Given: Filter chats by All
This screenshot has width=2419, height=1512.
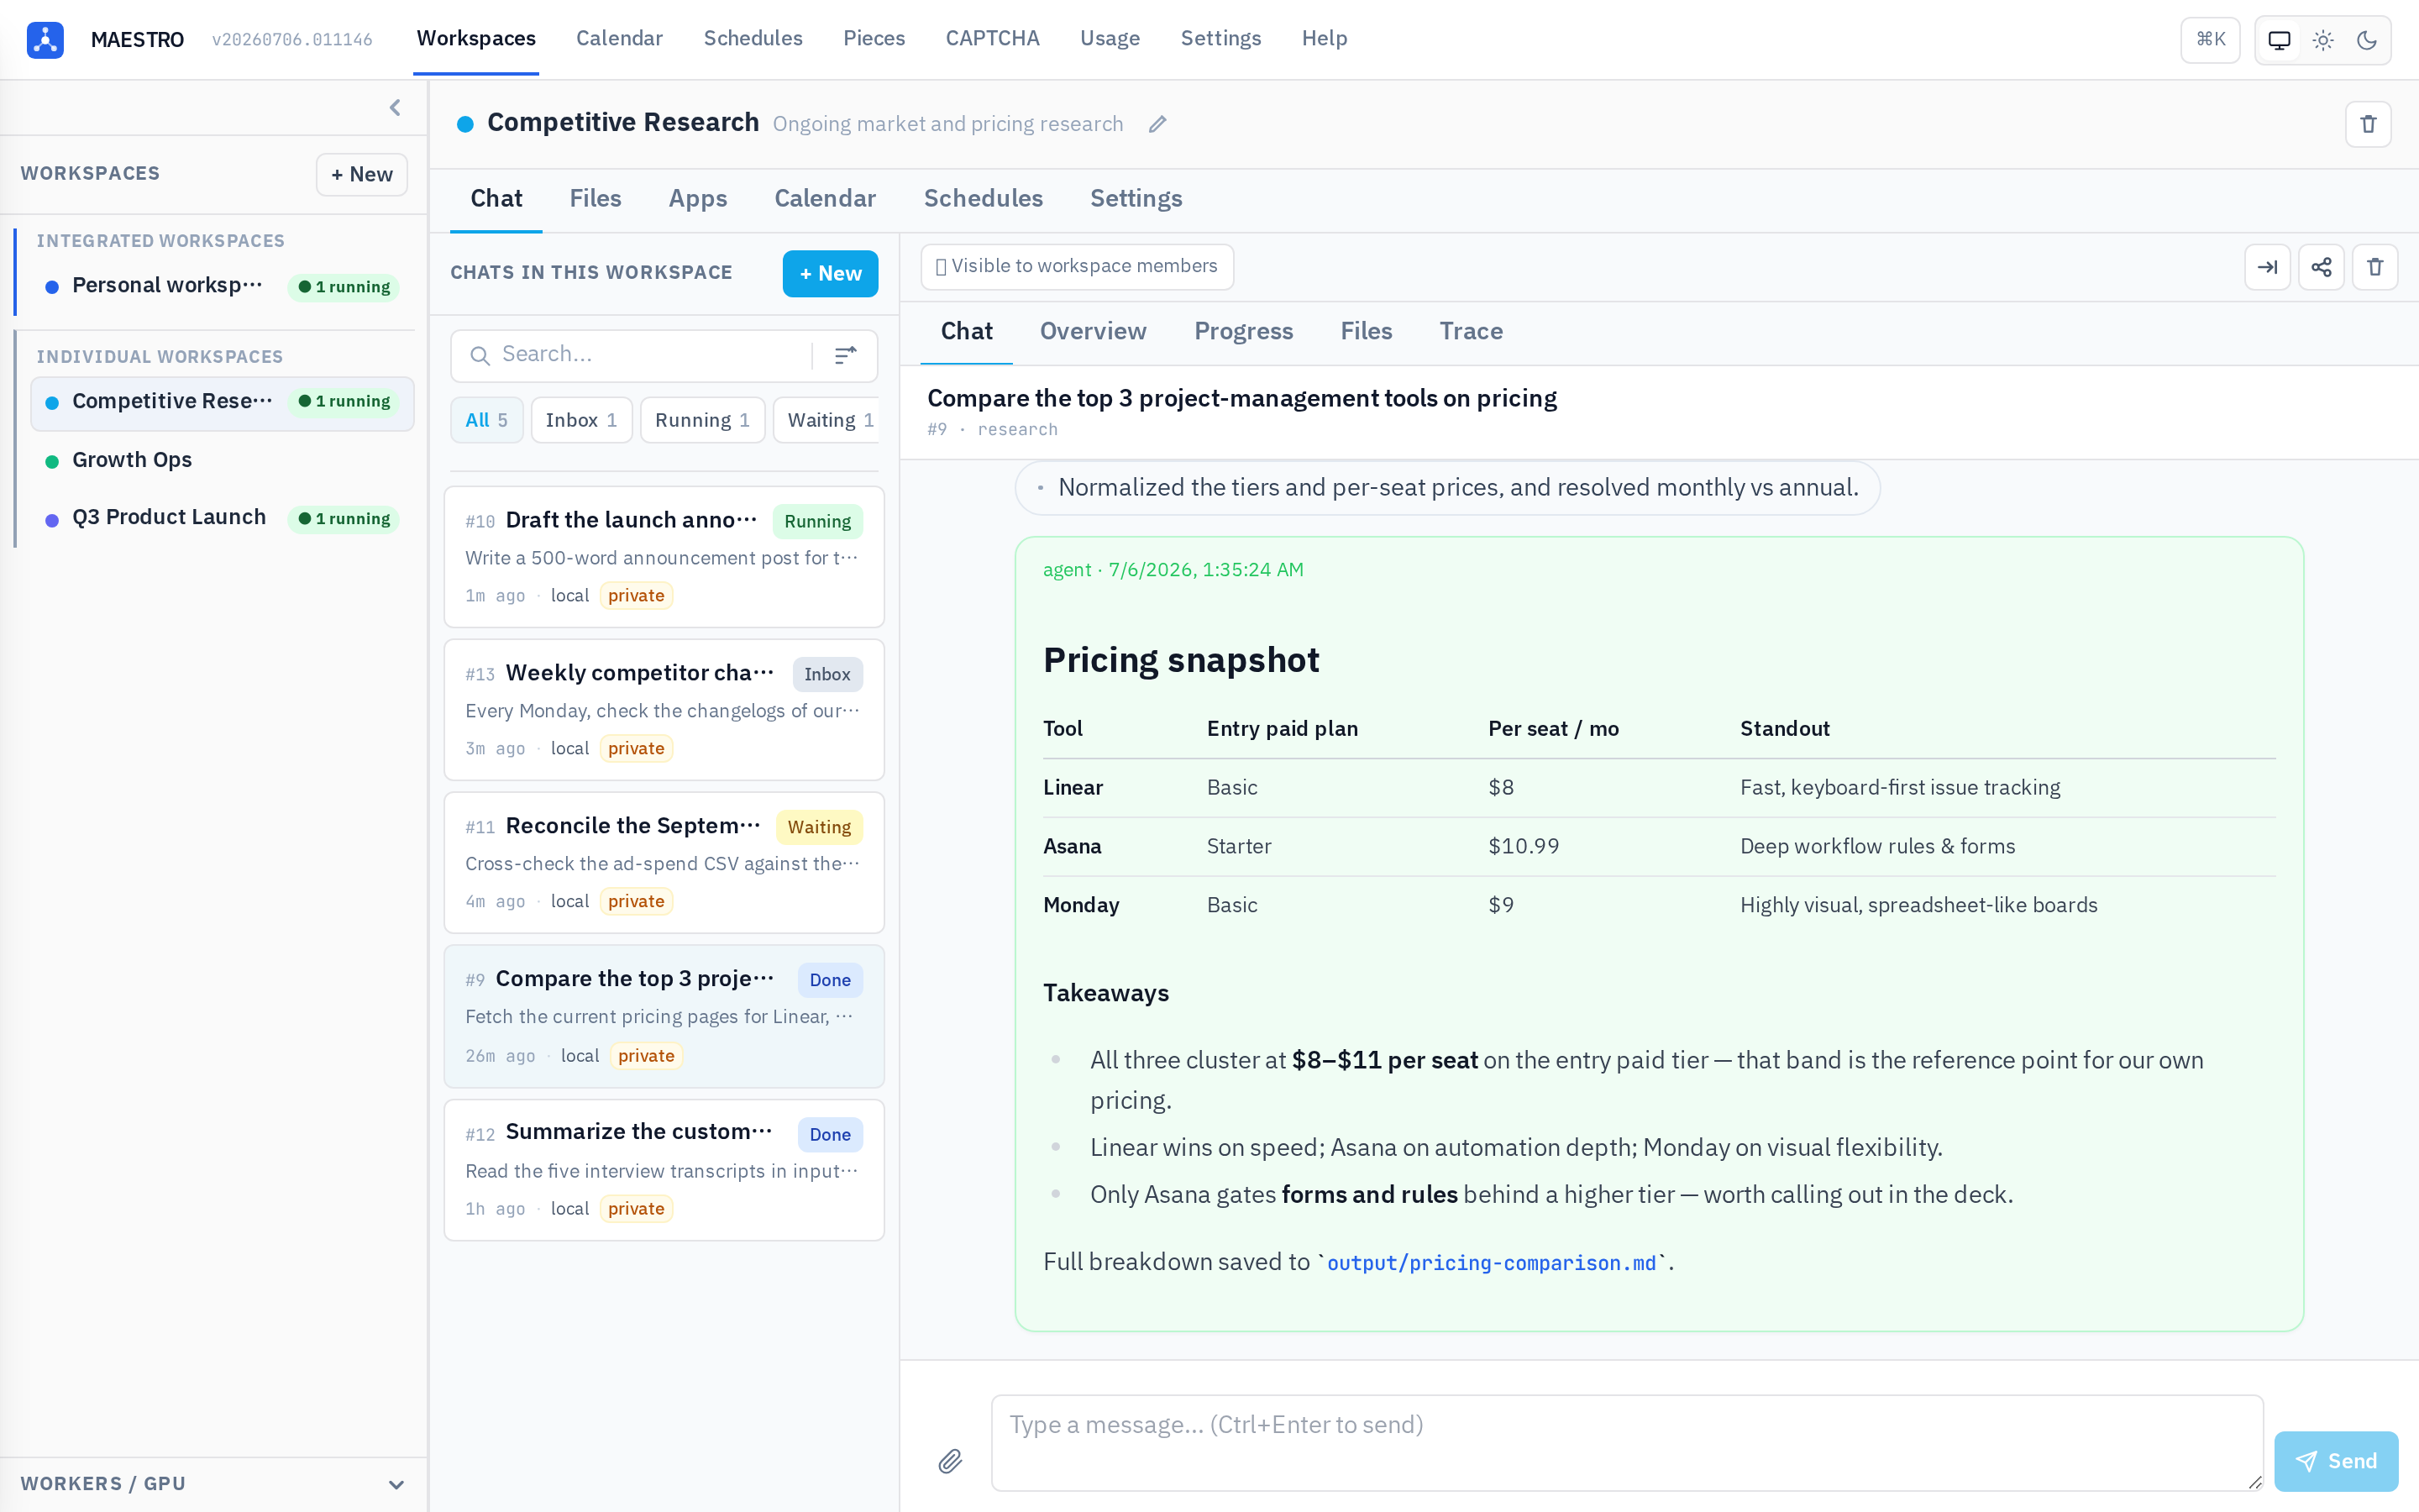Looking at the screenshot, I should pyautogui.click(x=487, y=420).
